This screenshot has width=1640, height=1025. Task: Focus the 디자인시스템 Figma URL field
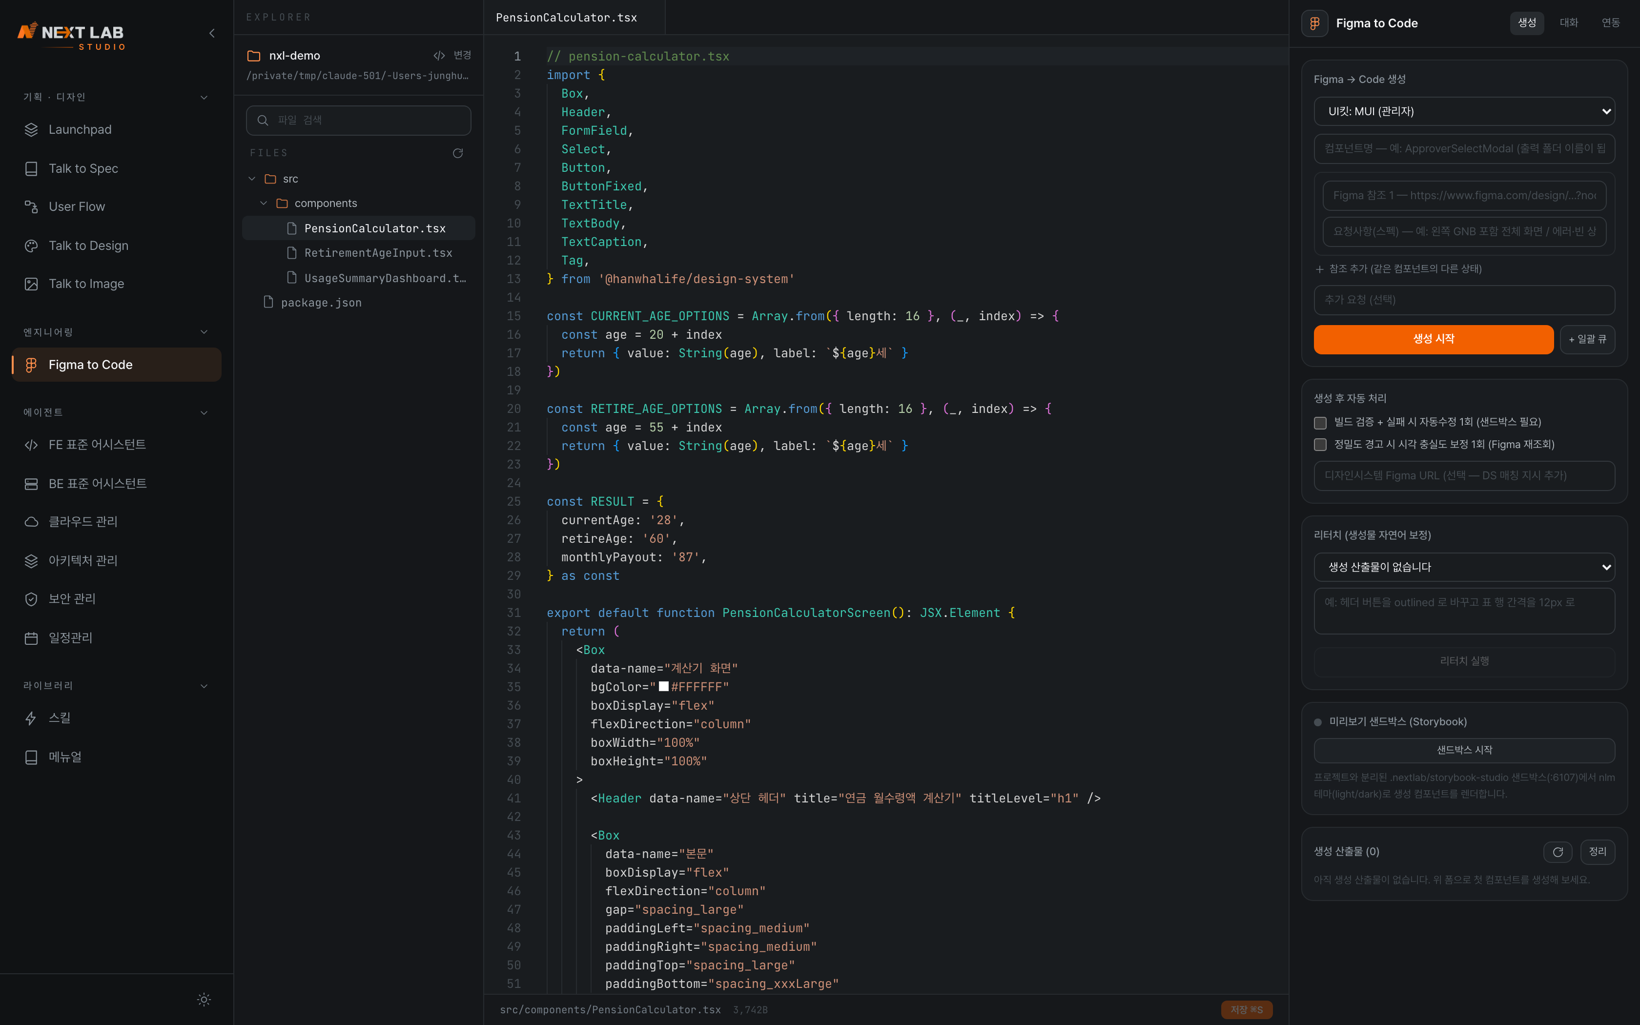click(x=1464, y=476)
